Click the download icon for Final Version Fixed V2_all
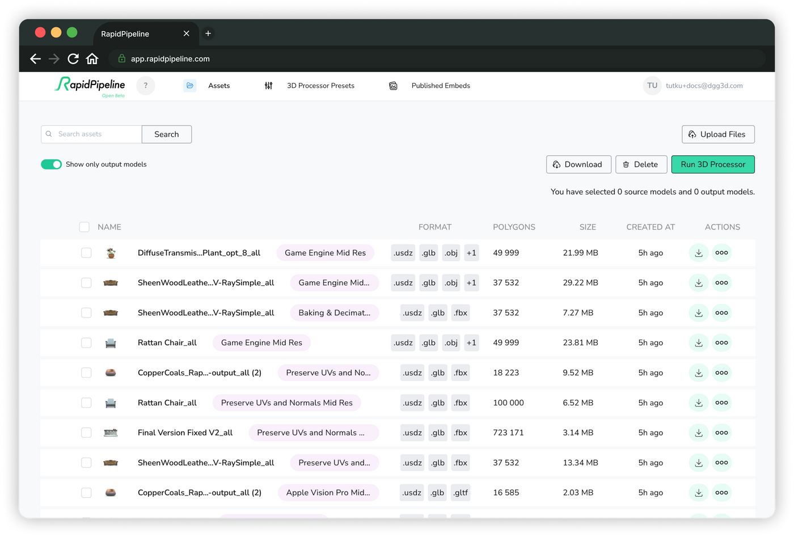This screenshot has height=537, width=794. pos(698,432)
